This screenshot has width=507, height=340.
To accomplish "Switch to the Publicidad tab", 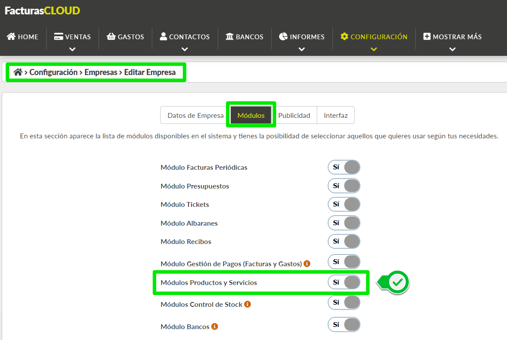I will coord(294,116).
